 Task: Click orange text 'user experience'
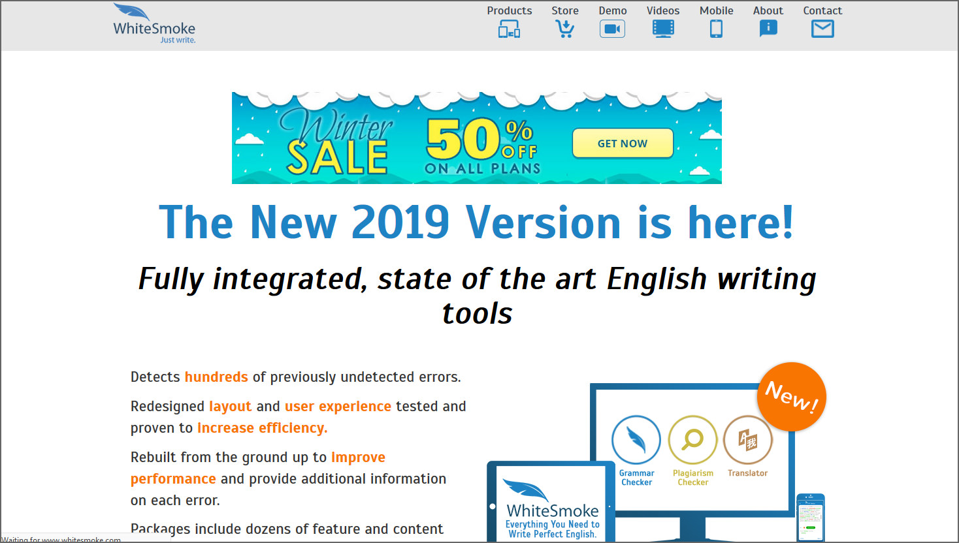pos(338,407)
